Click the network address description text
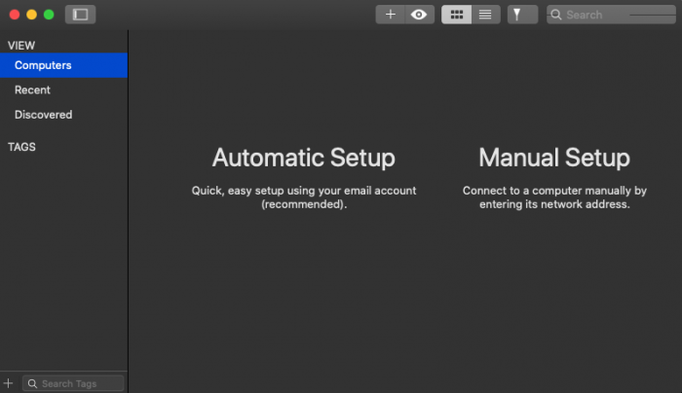 pos(554,197)
